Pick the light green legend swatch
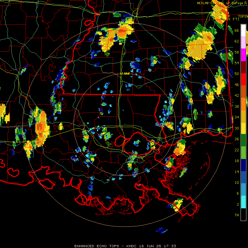Image resolution: width=248 pixels, height=248 pixels. (x=243, y=153)
